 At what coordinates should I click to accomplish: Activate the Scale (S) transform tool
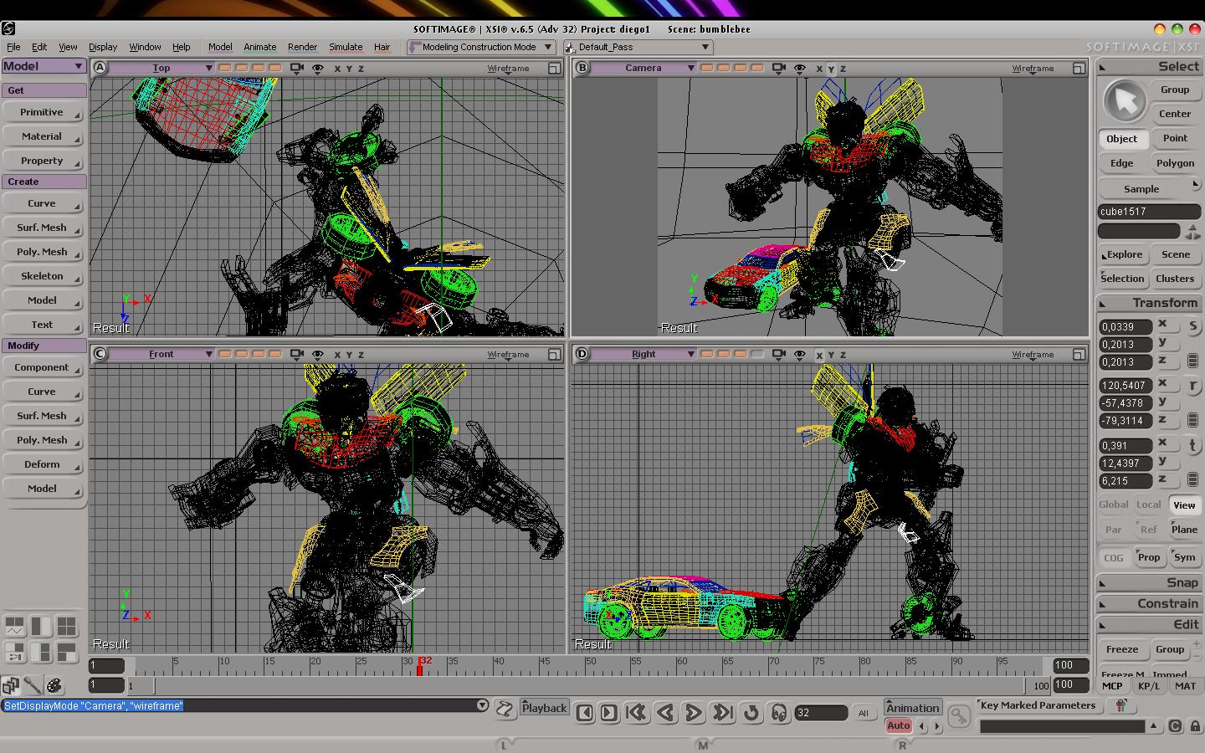coord(1192,325)
